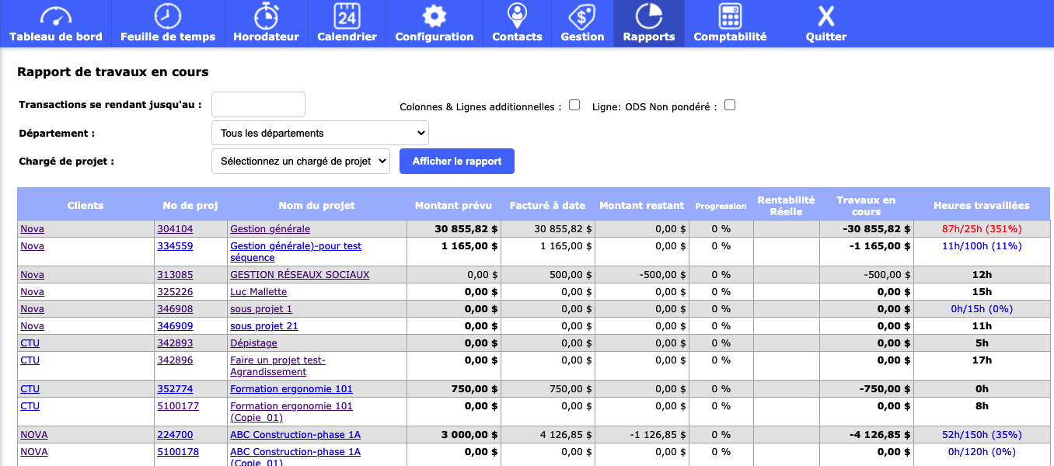Open the Horodateur stopwatch icon
1054x466 pixels.
(x=266, y=16)
